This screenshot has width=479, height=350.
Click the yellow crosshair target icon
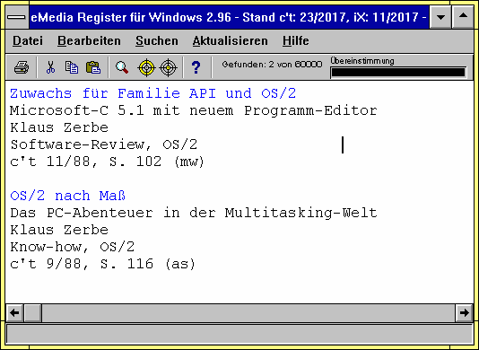(x=146, y=67)
